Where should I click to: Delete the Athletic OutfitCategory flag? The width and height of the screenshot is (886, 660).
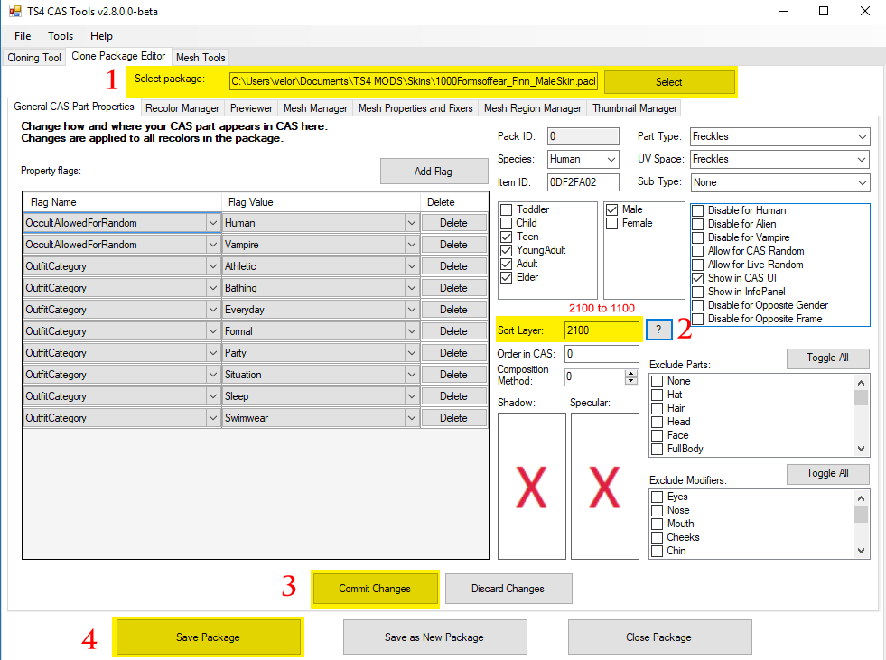coord(453,266)
